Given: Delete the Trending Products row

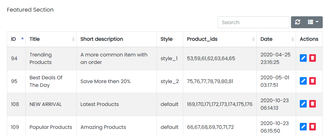Looking at the screenshot, I should (x=312, y=58).
